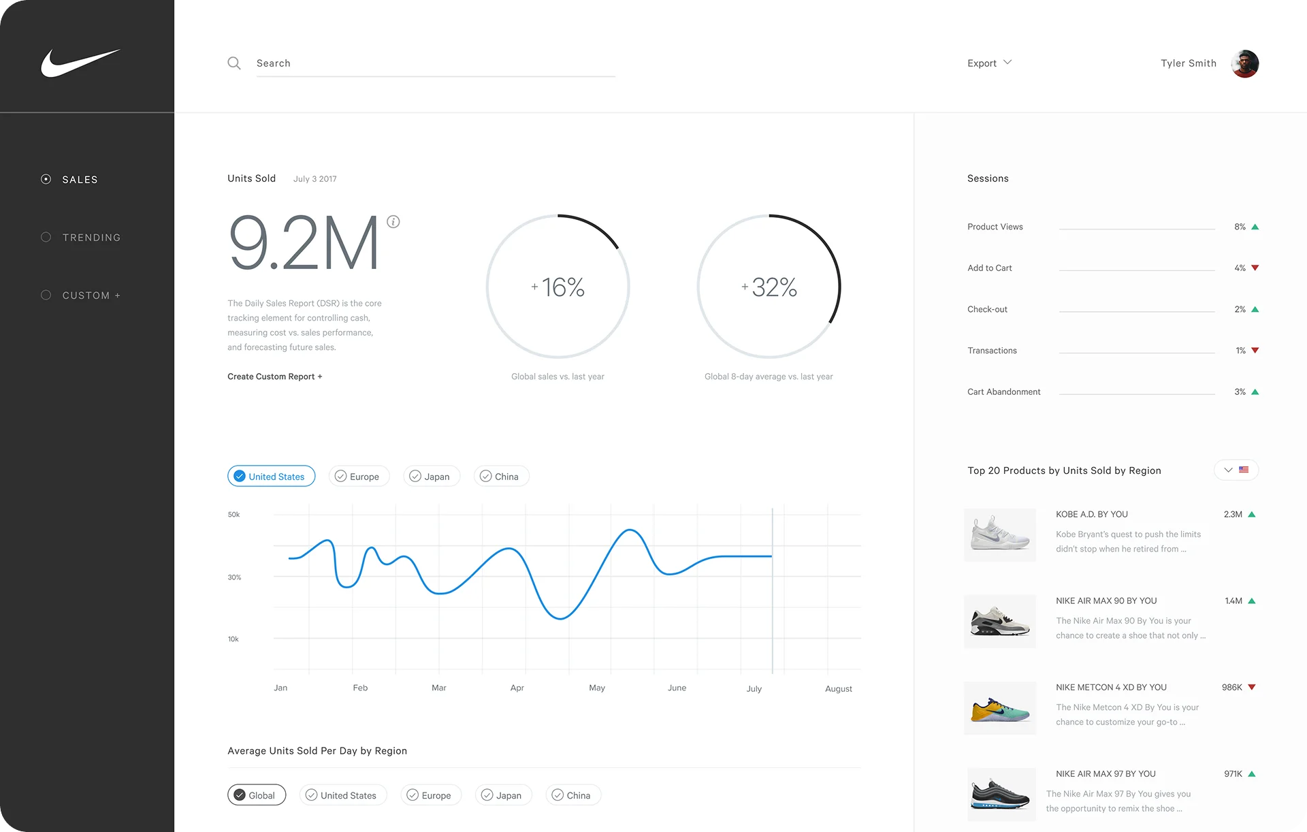Click green up arrow for Check-out

(x=1255, y=309)
